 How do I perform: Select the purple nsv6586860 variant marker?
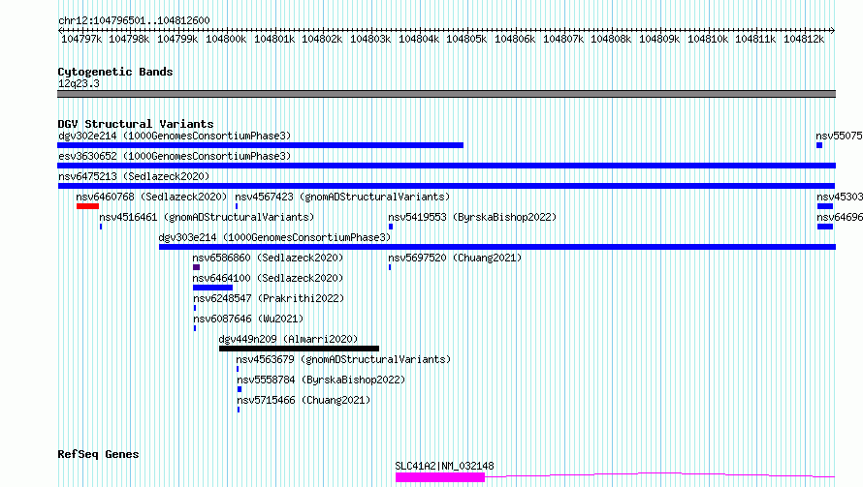point(197,267)
